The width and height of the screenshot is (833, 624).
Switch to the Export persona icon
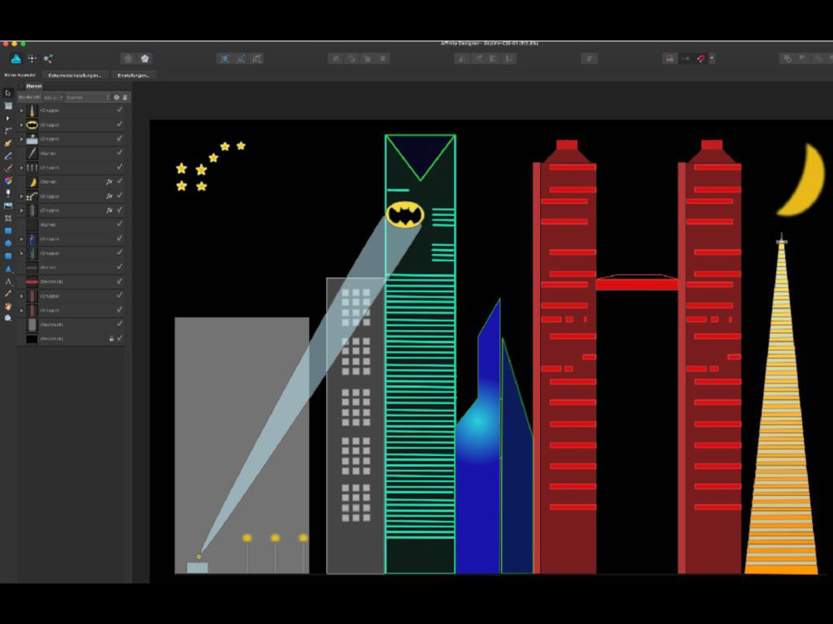tap(48, 58)
